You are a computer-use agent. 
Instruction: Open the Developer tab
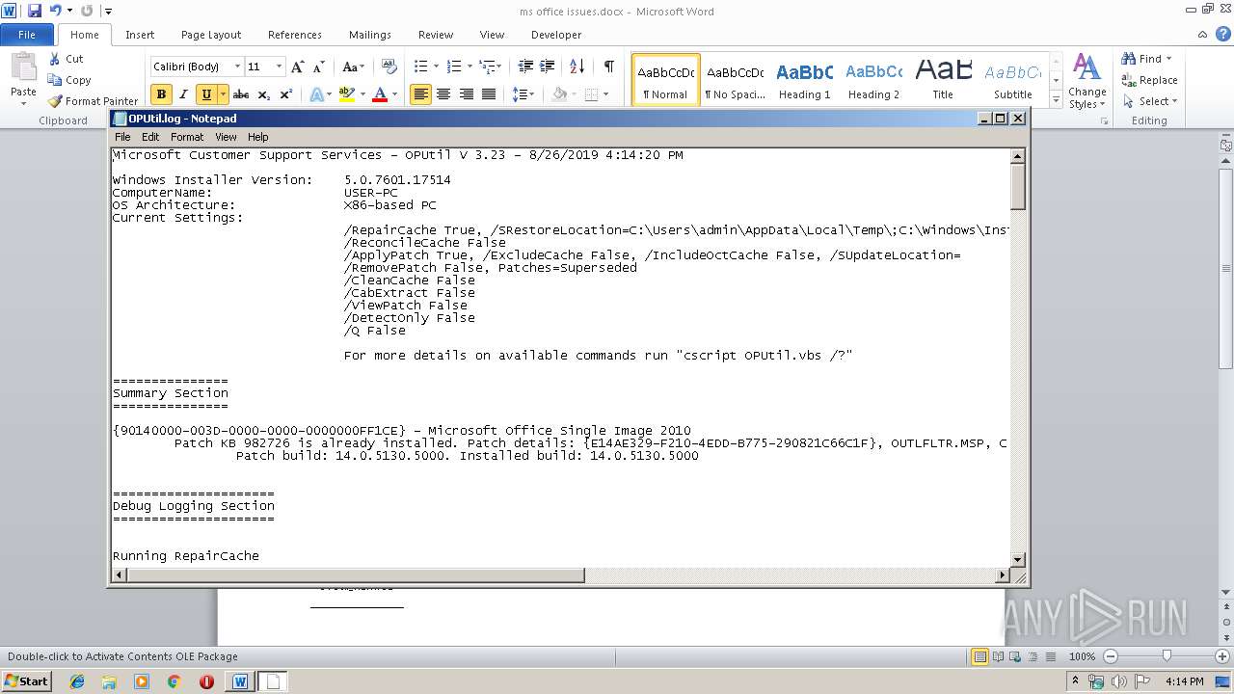click(556, 35)
